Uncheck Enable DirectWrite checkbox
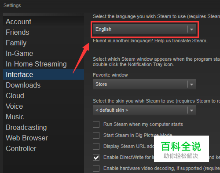This screenshot has width=220, height=173. tap(96, 157)
